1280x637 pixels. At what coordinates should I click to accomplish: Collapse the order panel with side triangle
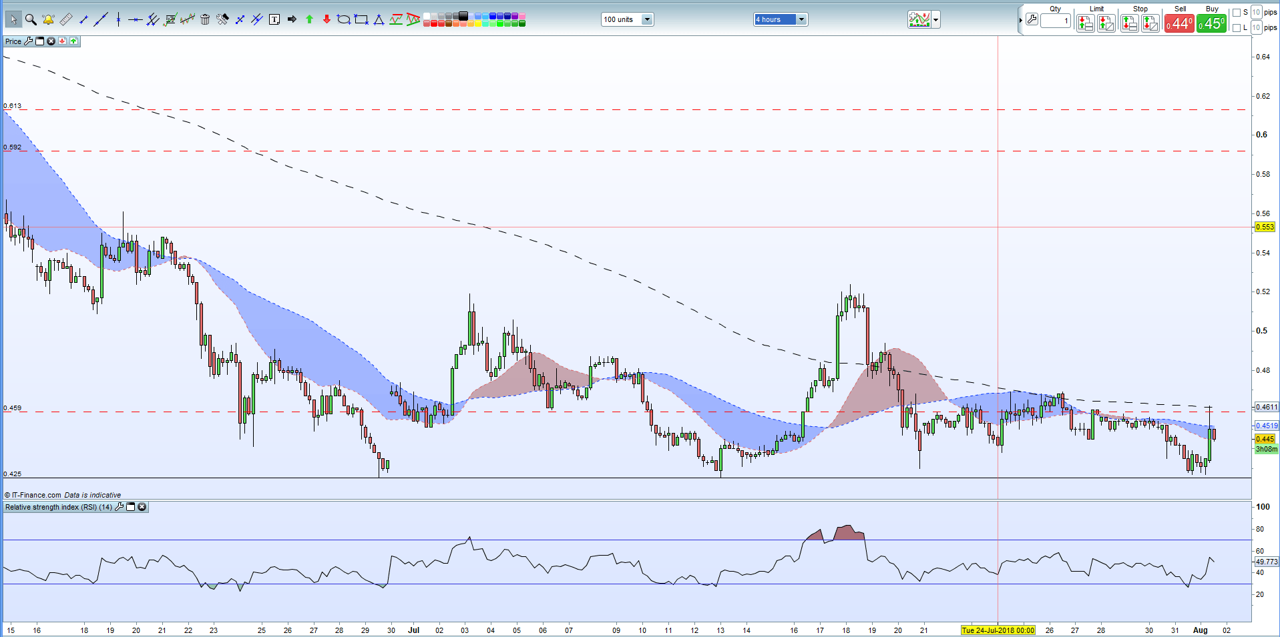point(1020,20)
